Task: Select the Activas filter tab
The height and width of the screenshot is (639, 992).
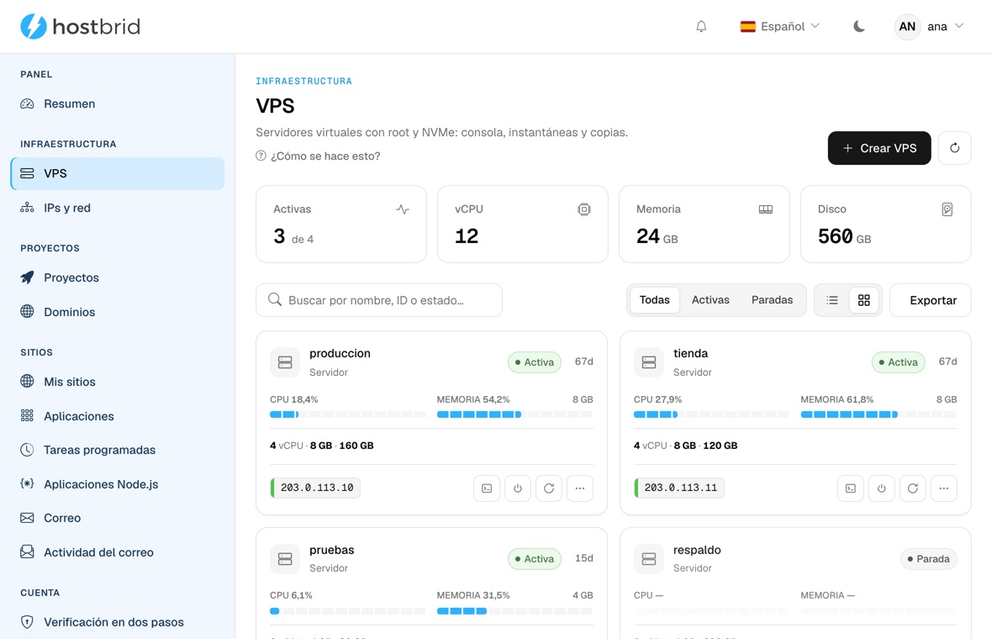Action: 710,300
